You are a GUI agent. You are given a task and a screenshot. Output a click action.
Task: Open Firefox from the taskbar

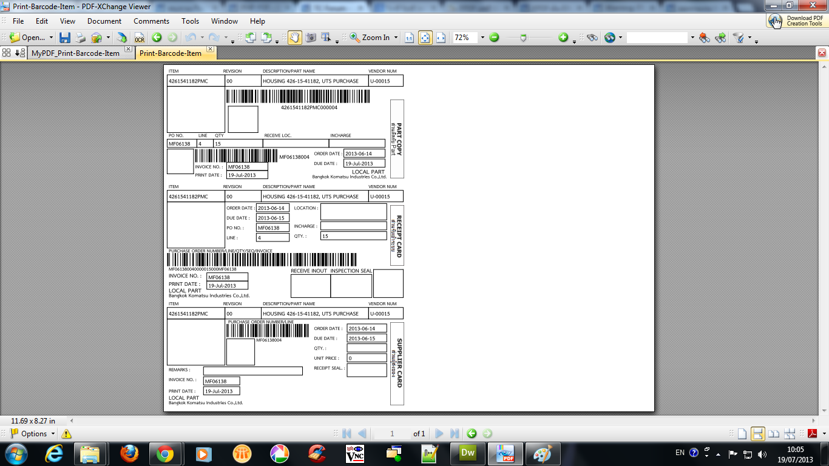click(128, 454)
